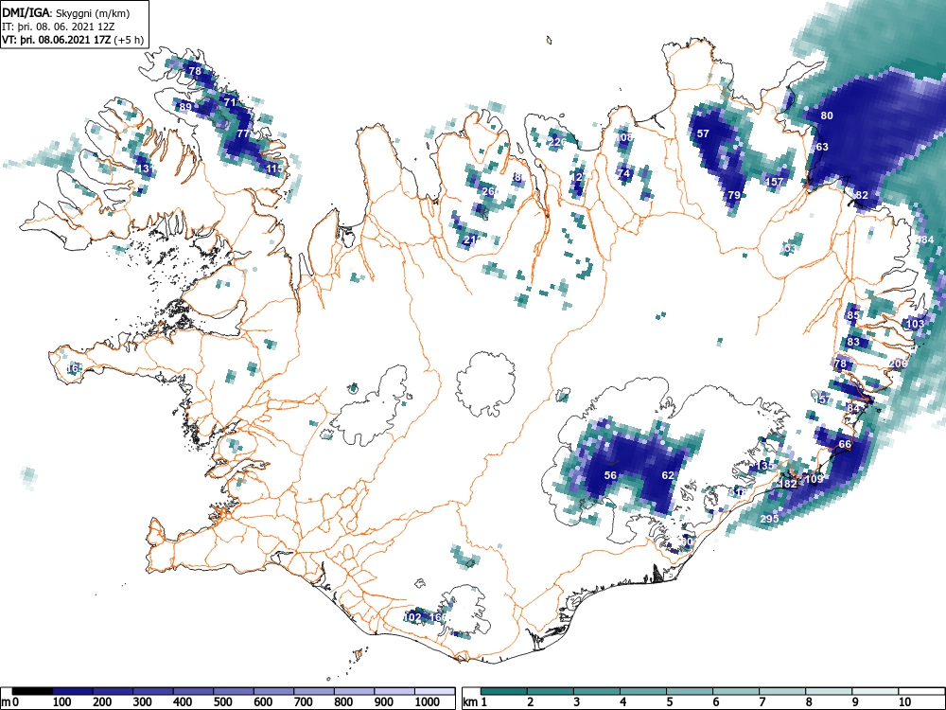Select the legend swatch between 900 and 1000 m
The width and height of the screenshot is (946, 710).
(394, 691)
